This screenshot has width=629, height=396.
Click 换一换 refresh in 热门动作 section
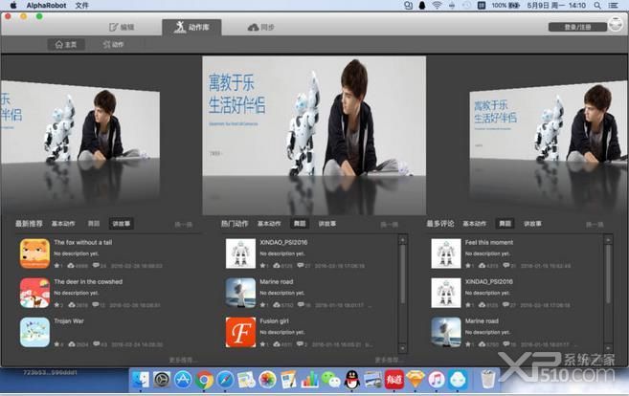(x=389, y=225)
